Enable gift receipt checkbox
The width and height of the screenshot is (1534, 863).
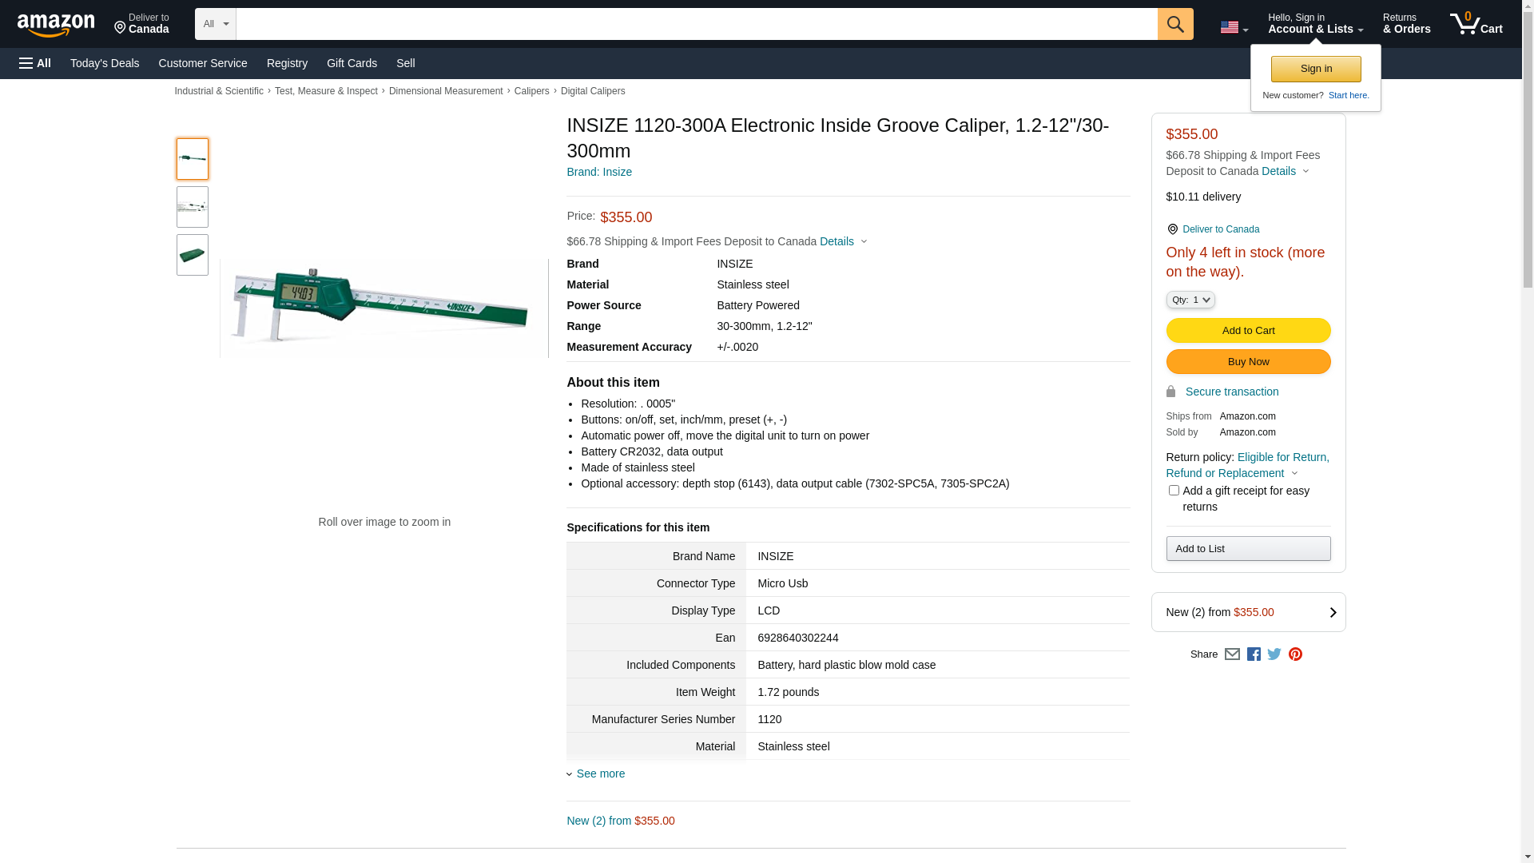(1173, 491)
